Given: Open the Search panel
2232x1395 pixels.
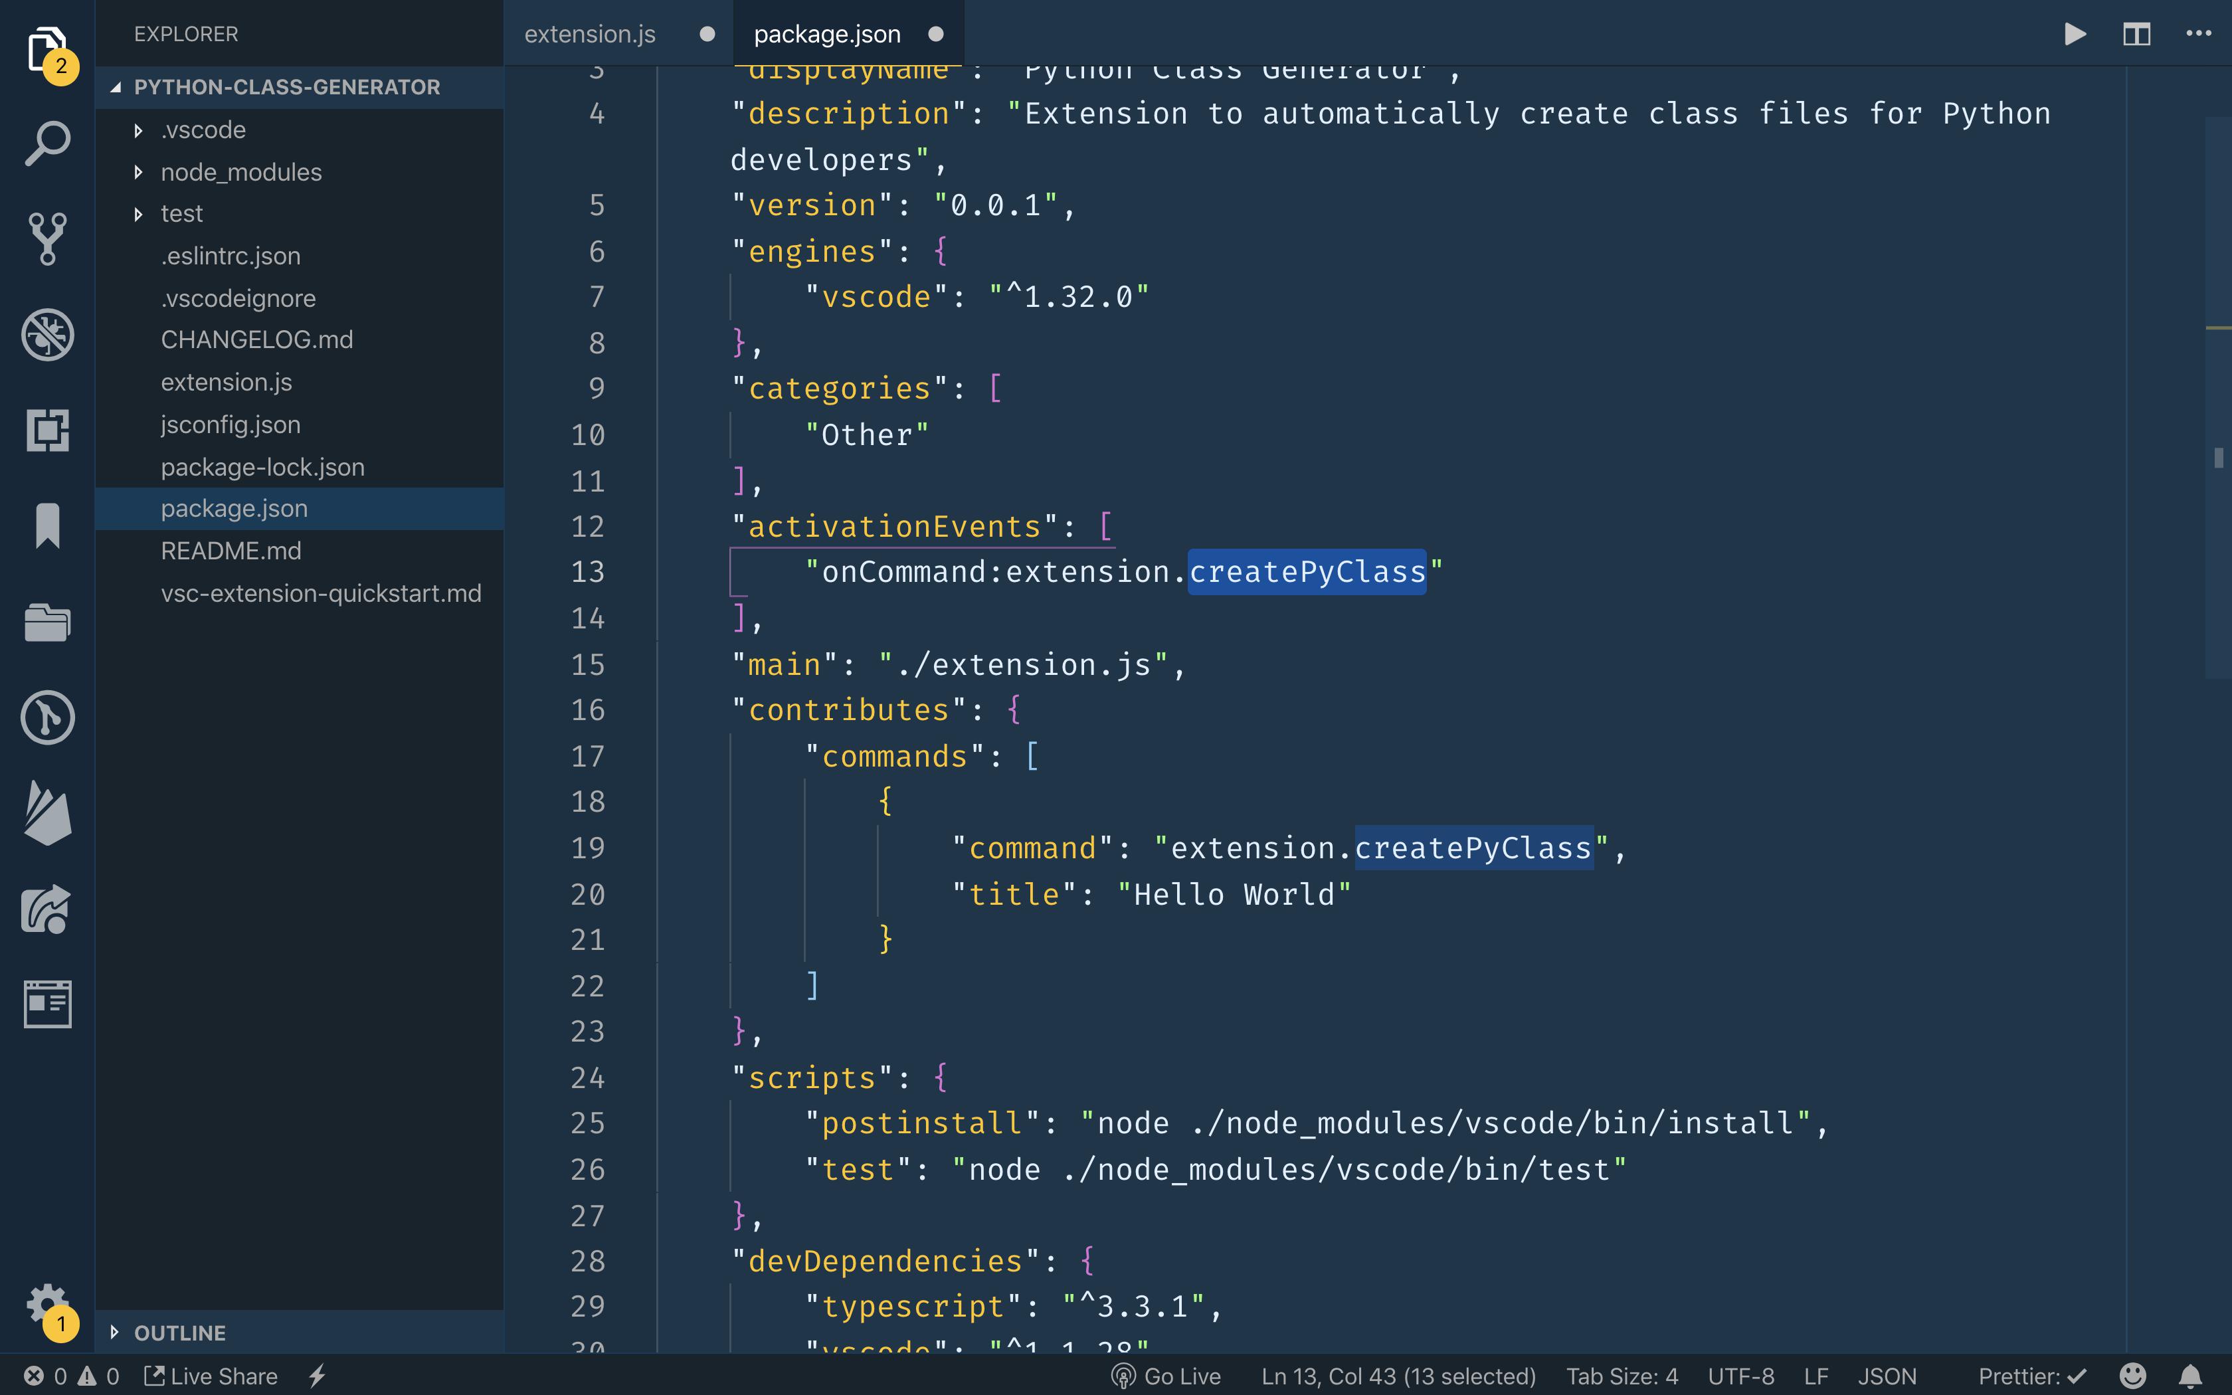Looking at the screenshot, I should click(x=46, y=143).
